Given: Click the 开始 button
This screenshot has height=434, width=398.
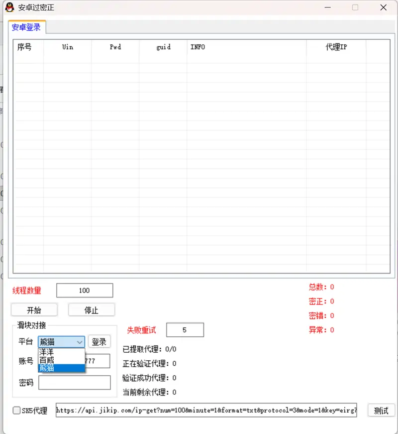Looking at the screenshot, I should (34, 309).
